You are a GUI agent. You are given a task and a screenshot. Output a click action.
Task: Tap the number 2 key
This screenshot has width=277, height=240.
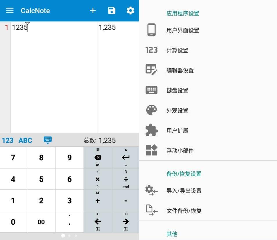coord(41,201)
